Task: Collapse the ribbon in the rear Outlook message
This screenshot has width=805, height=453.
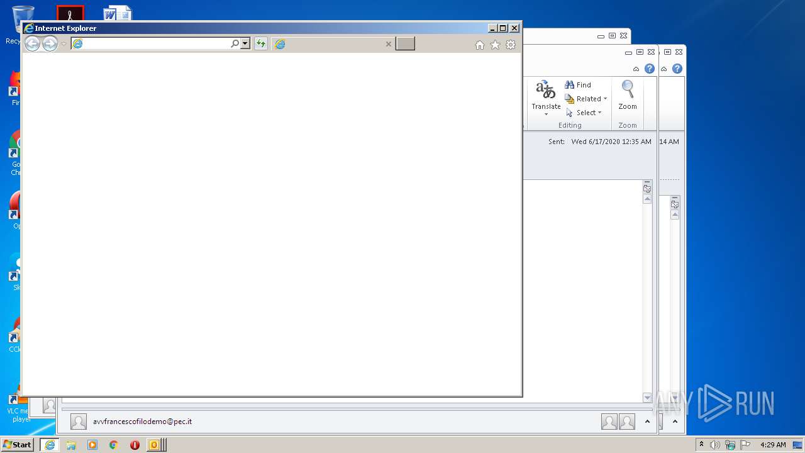Action: click(663, 69)
